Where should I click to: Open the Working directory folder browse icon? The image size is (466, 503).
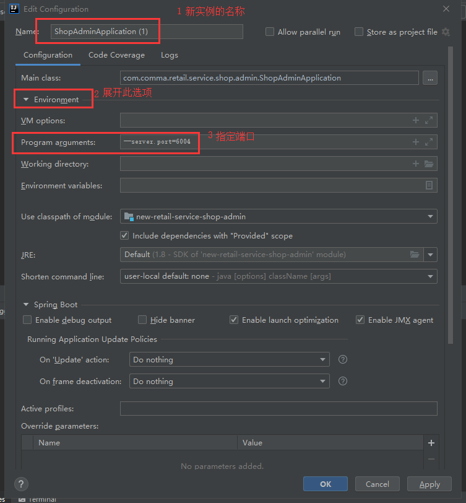(x=429, y=164)
